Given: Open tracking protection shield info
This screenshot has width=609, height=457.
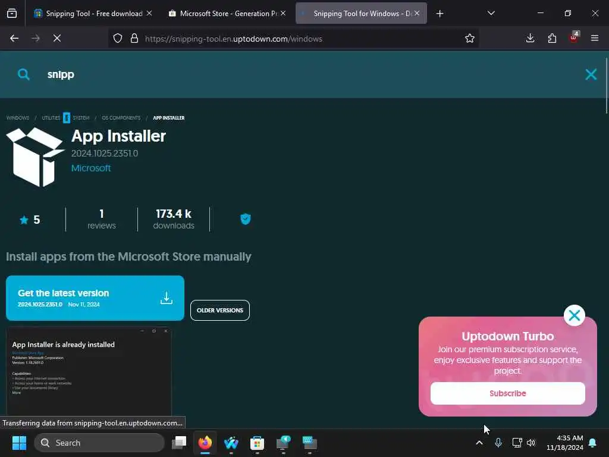Looking at the screenshot, I should click(118, 39).
